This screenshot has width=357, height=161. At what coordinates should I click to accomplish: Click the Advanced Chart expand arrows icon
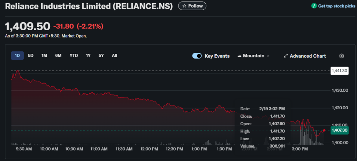click(x=286, y=56)
